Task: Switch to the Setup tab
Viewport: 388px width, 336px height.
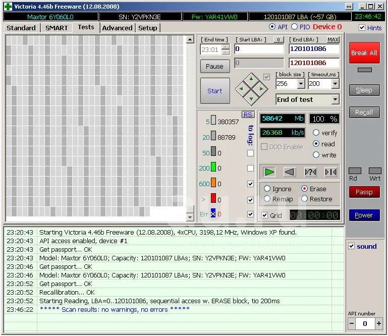Action: pos(148,28)
